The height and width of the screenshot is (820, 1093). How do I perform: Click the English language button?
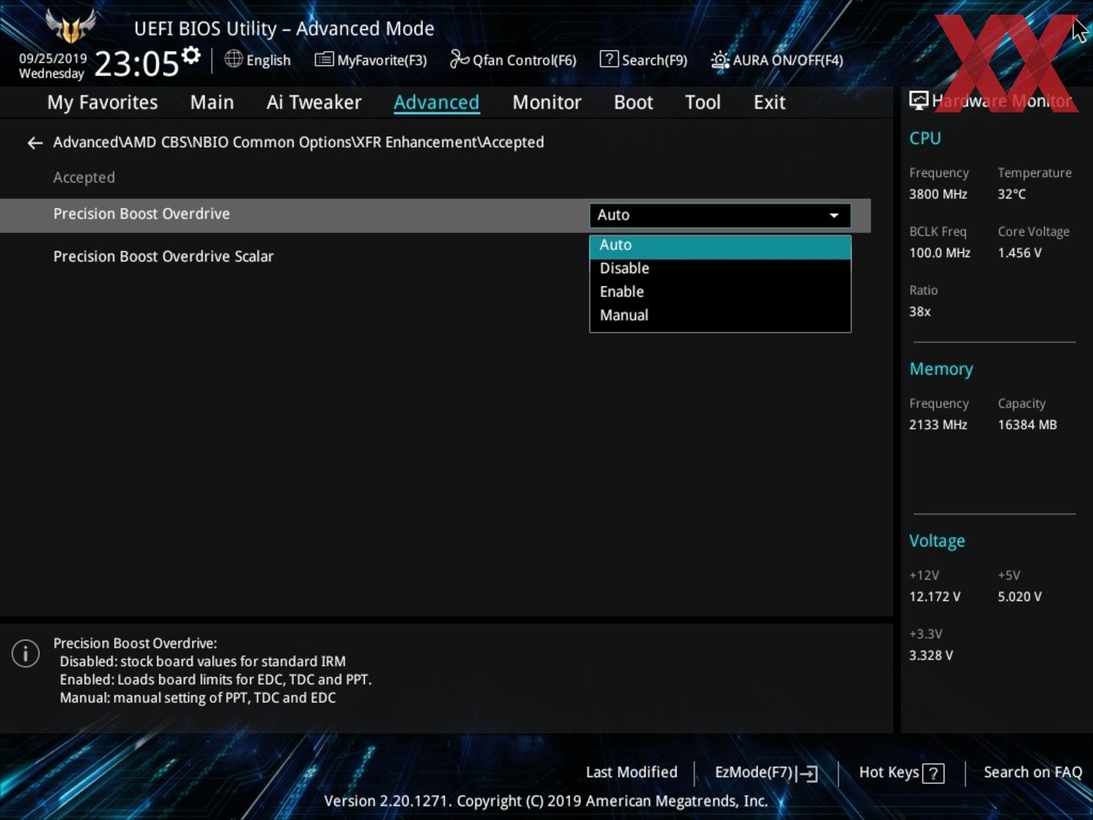tap(258, 59)
